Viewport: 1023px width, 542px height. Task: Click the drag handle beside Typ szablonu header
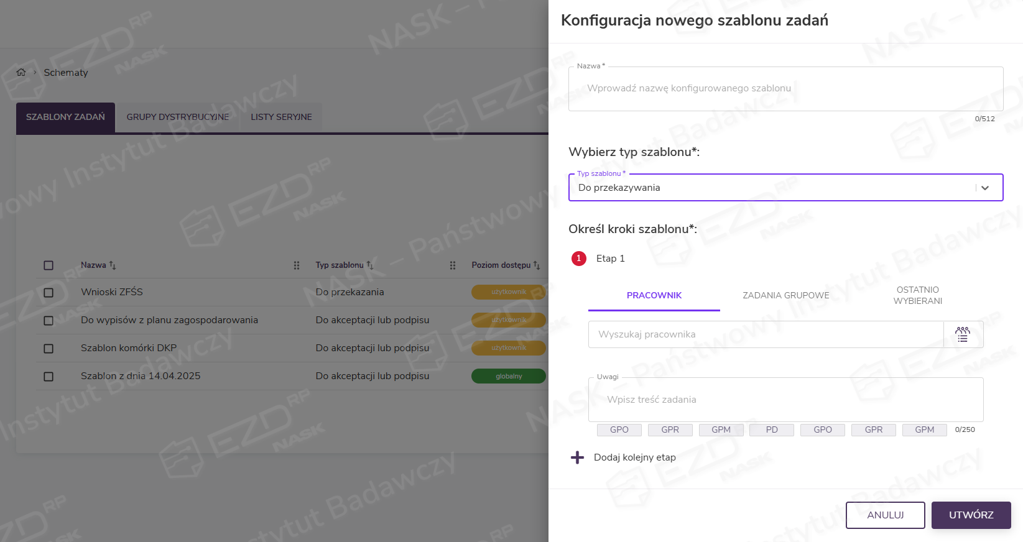click(x=297, y=265)
